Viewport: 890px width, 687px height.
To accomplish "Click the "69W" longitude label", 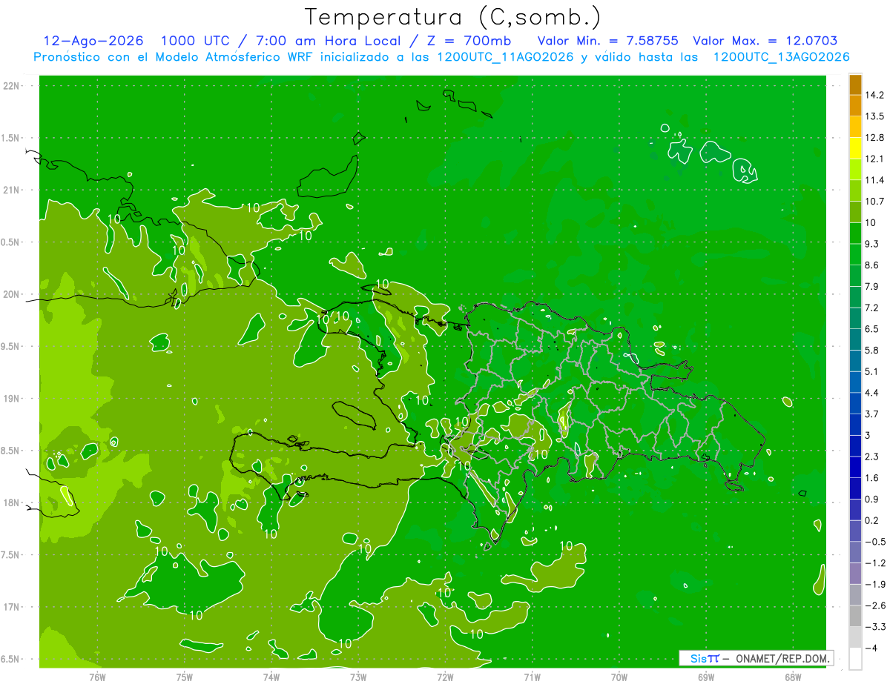I will click(706, 677).
